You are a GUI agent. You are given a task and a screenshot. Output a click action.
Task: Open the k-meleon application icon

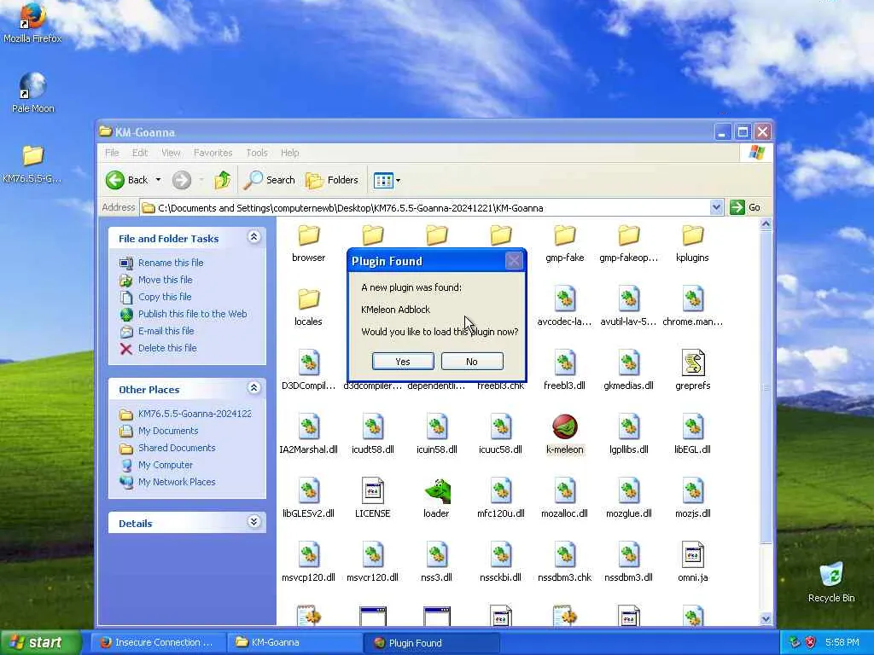[x=565, y=428]
